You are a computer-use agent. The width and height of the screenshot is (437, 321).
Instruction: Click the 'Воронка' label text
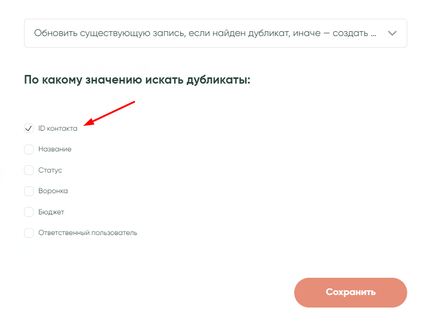[x=53, y=191]
